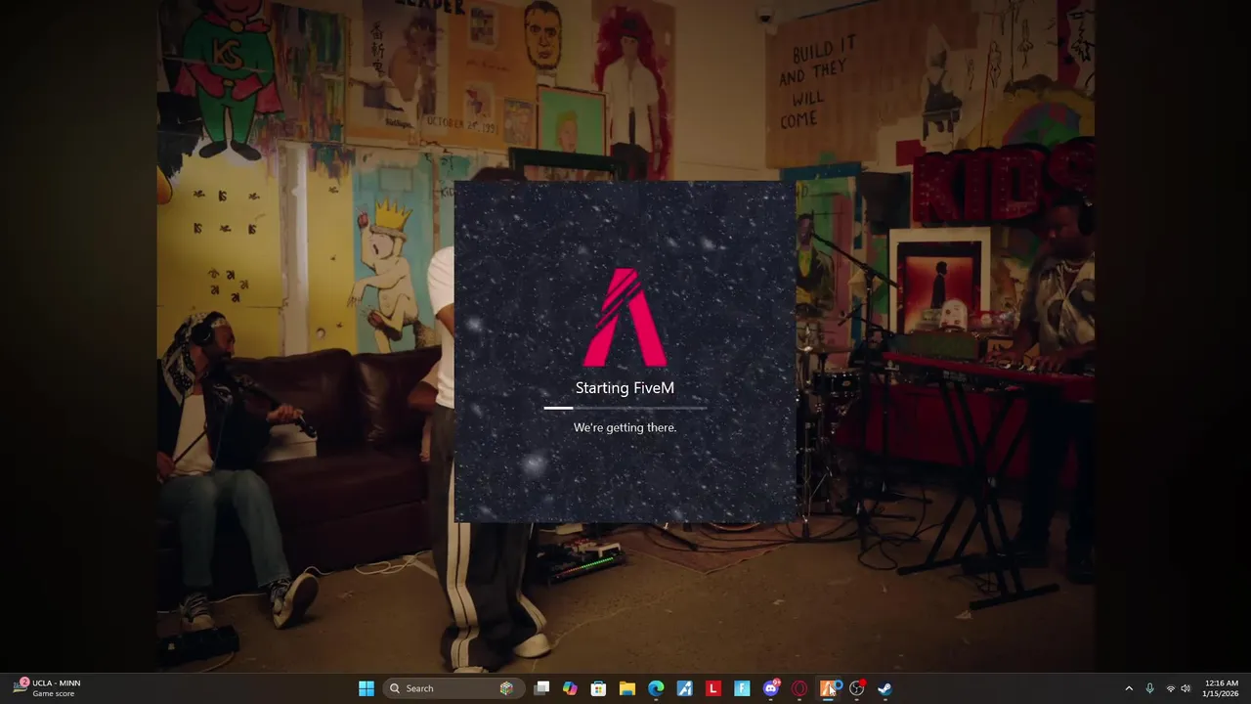Show hidden system tray icons
This screenshot has width=1251, height=704.
[1129, 688]
